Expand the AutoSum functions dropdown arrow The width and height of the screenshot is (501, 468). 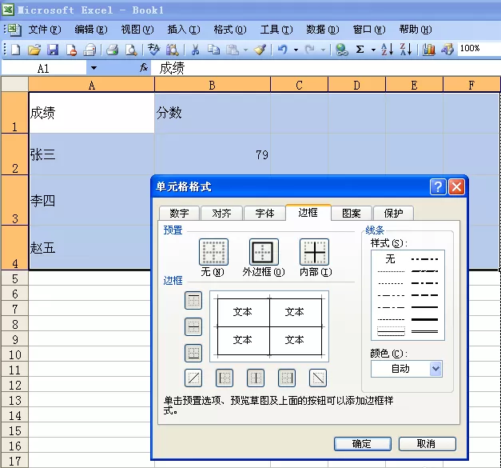click(373, 50)
